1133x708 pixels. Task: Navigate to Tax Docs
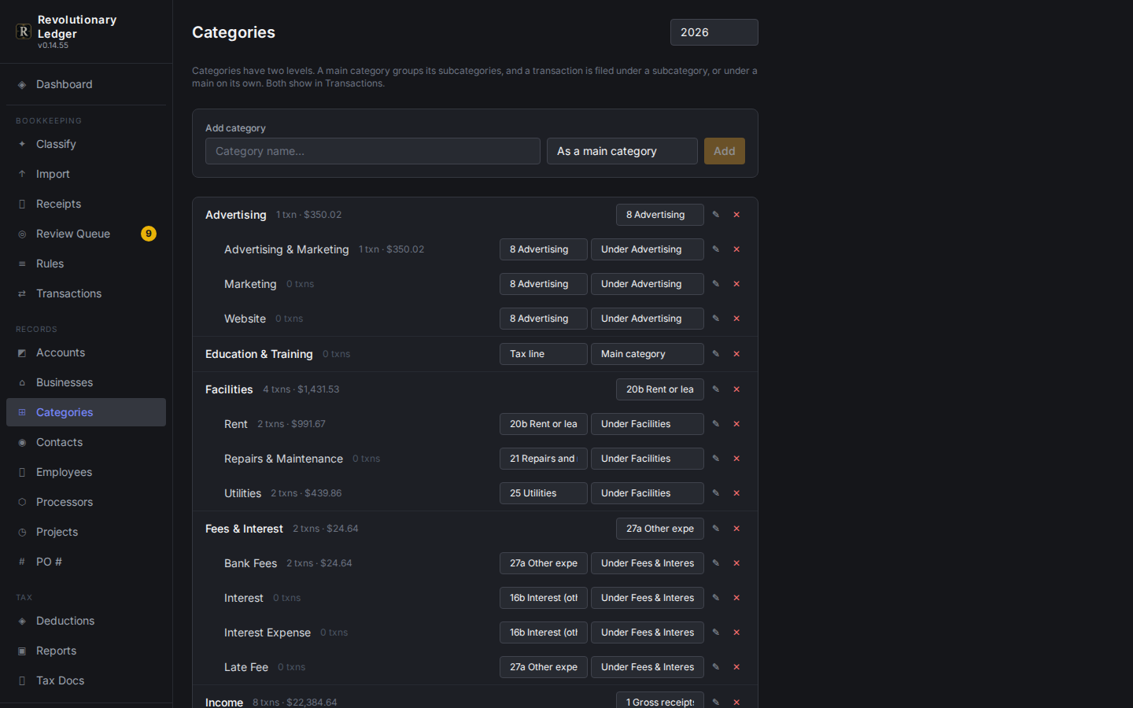pos(86,680)
